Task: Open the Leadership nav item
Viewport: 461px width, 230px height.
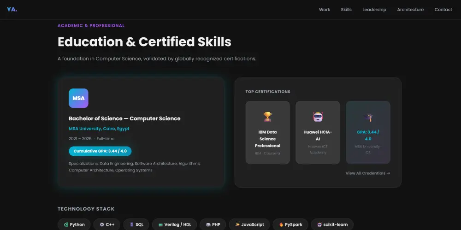Action: [x=374, y=10]
